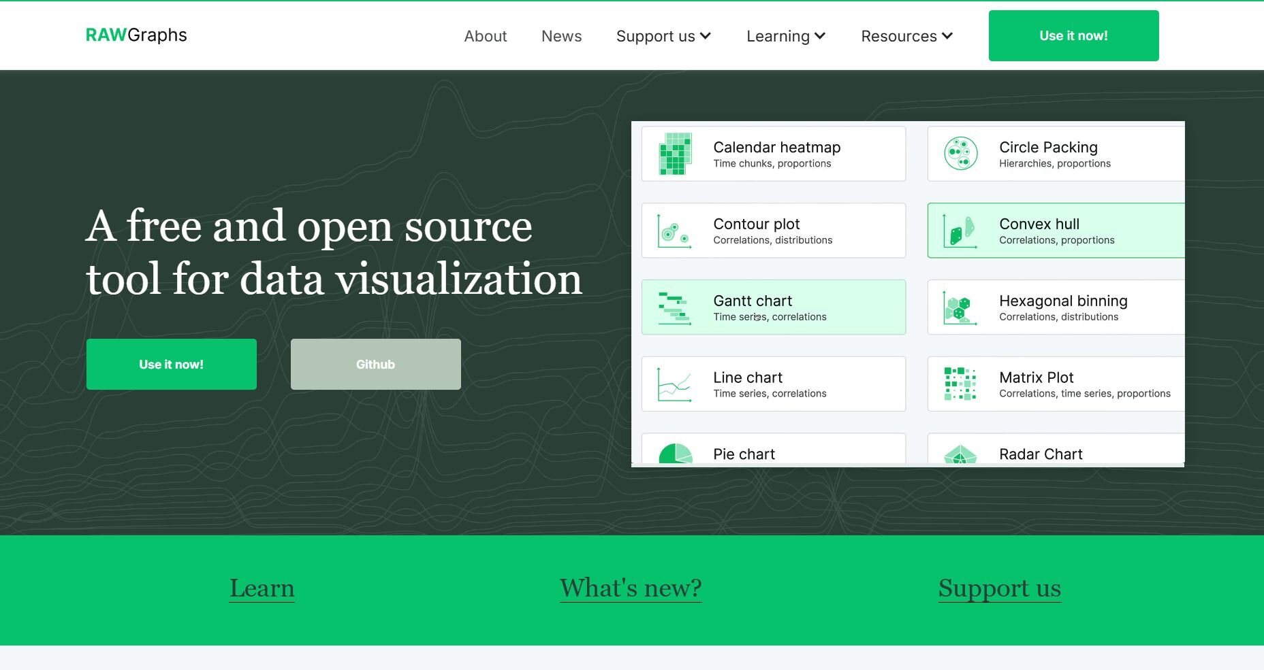Click the Pie chart icon
1264x670 pixels.
point(675,454)
